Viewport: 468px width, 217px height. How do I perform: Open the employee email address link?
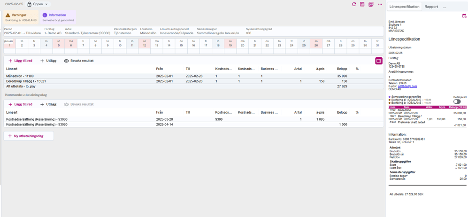407,86
